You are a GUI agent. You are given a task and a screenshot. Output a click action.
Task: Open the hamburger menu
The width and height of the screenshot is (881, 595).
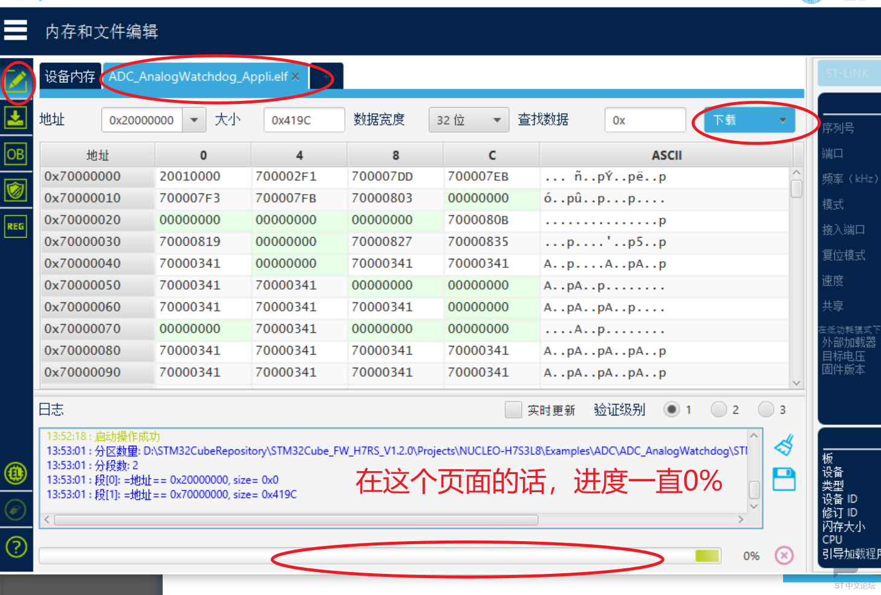(x=16, y=30)
